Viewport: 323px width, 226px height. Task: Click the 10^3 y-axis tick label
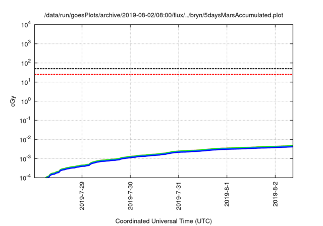[26, 44]
